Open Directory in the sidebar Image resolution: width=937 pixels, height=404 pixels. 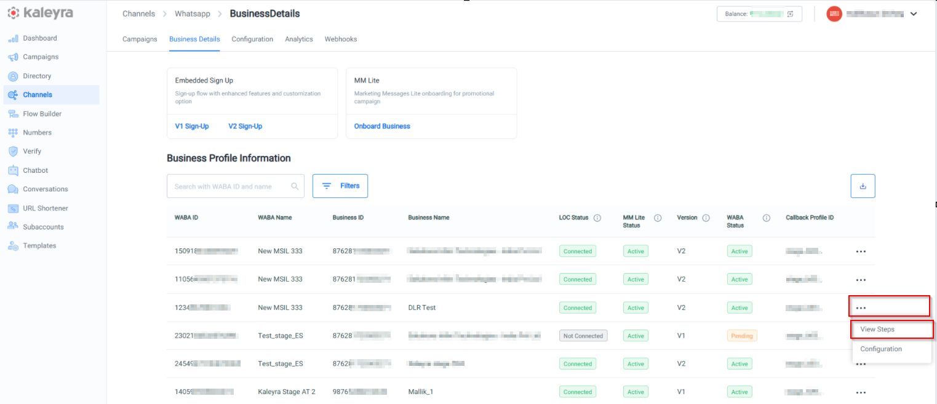[37, 76]
